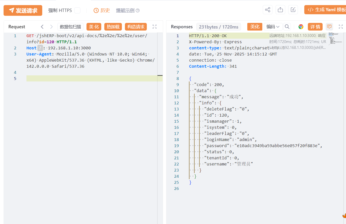Expand the Responses panel to fullscreen
Viewport: 346px width, 224px height.
tap(341, 27)
